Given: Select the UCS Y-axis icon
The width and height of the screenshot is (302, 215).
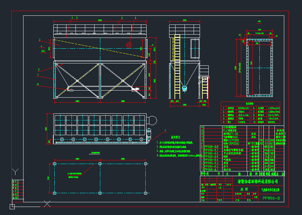Looking at the screenshot, I should [15, 172].
